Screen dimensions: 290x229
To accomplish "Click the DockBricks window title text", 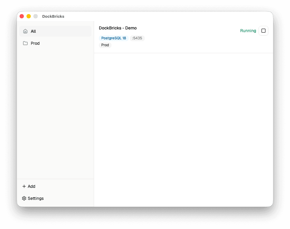I will (x=53, y=16).
